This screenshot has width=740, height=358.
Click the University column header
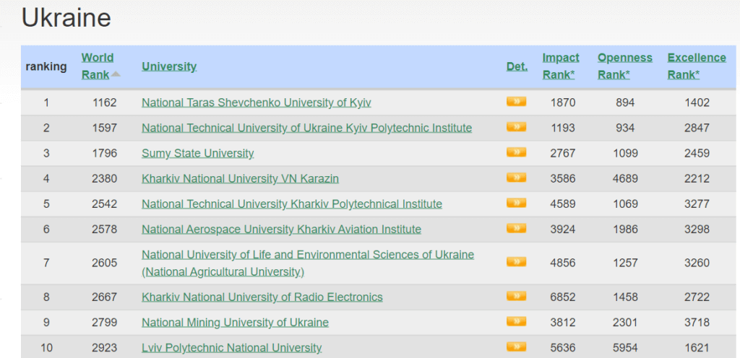click(x=169, y=66)
